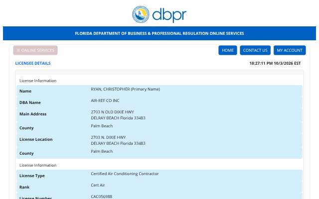Click the Licensee Details heading
The image size is (319, 199).
pos(33,63)
